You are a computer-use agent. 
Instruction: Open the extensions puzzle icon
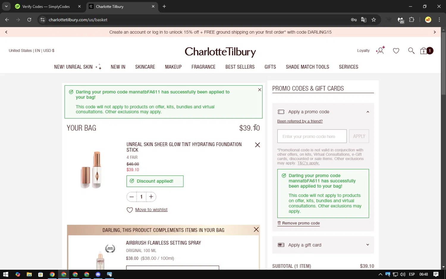[x=412, y=20]
